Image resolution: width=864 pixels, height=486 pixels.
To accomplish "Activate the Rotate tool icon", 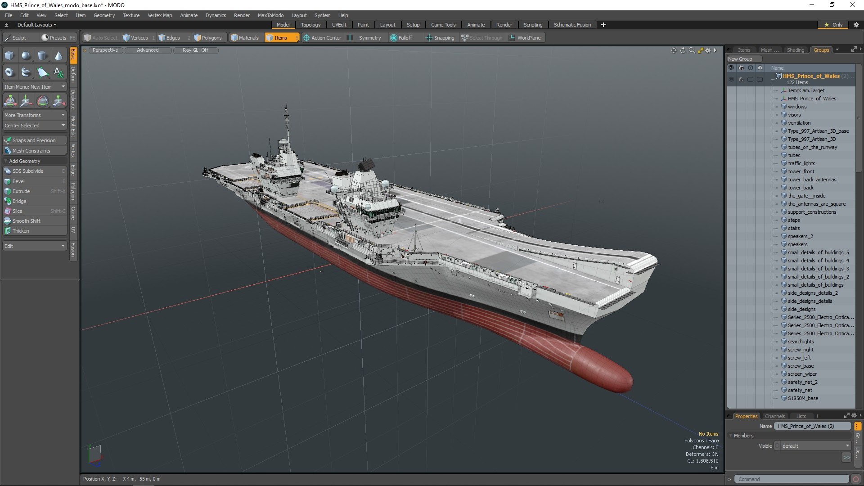I will coord(42,101).
